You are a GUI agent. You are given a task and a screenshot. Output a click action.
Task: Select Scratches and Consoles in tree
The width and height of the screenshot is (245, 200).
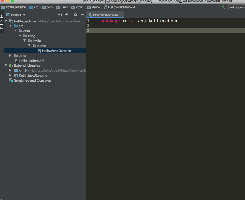(32, 80)
